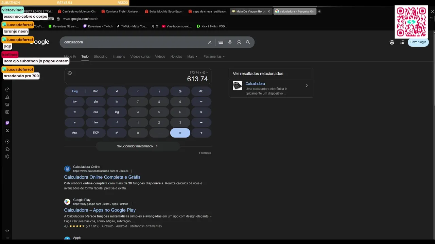Viewport: 435px width, 244px height.
Task: Clear the search box with the X icon
Action: point(210,42)
